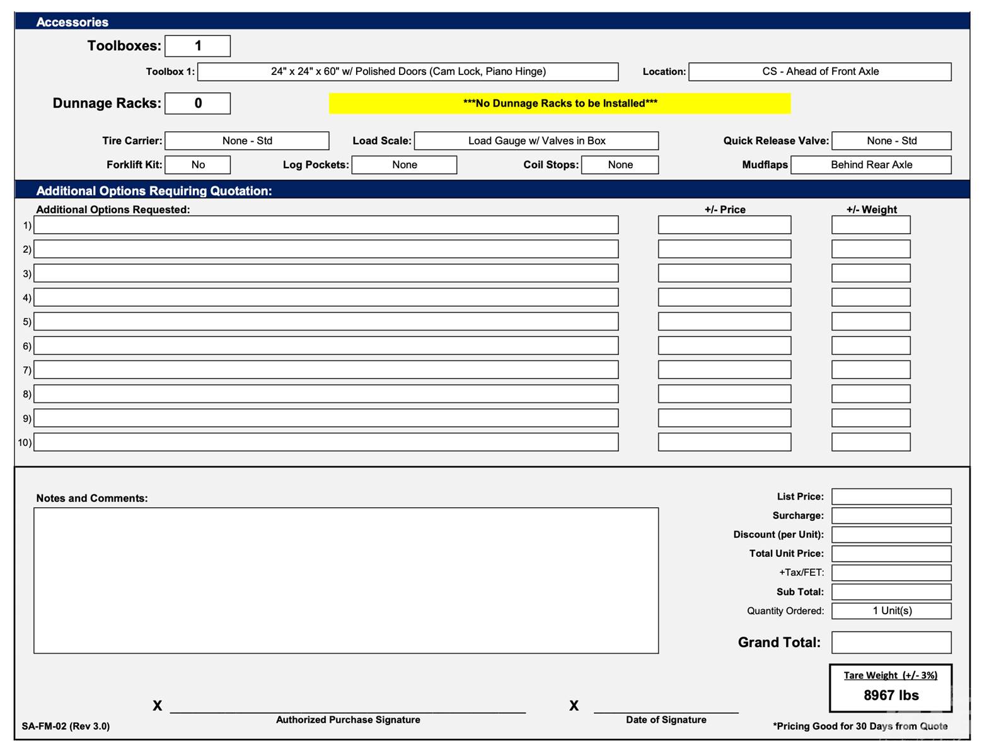Click the Dunnage Racks quantity field
Screen dimensions: 989x756
197,103
